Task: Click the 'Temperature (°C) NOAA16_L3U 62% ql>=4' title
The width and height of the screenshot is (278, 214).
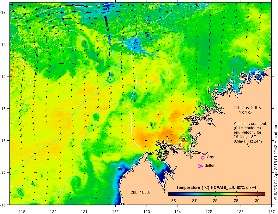Action: tap(216, 188)
